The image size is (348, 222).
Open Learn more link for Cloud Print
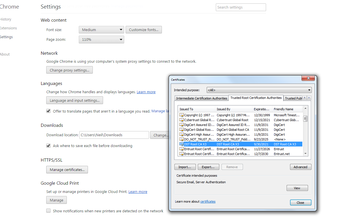[x=138, y=192]
